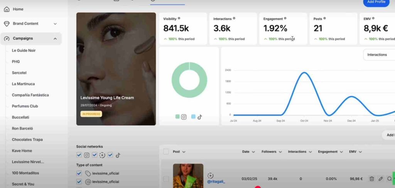Toggle the TikTok social network checkbox
Image resolution: width=395 pixels, height=188 pixels.
(x=110, y=155)
